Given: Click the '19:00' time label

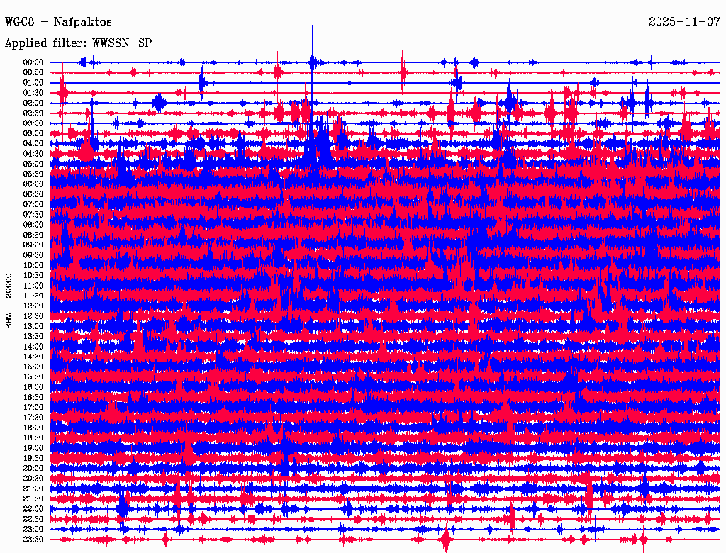Looking at the screenshot, I should pos(33,448).
